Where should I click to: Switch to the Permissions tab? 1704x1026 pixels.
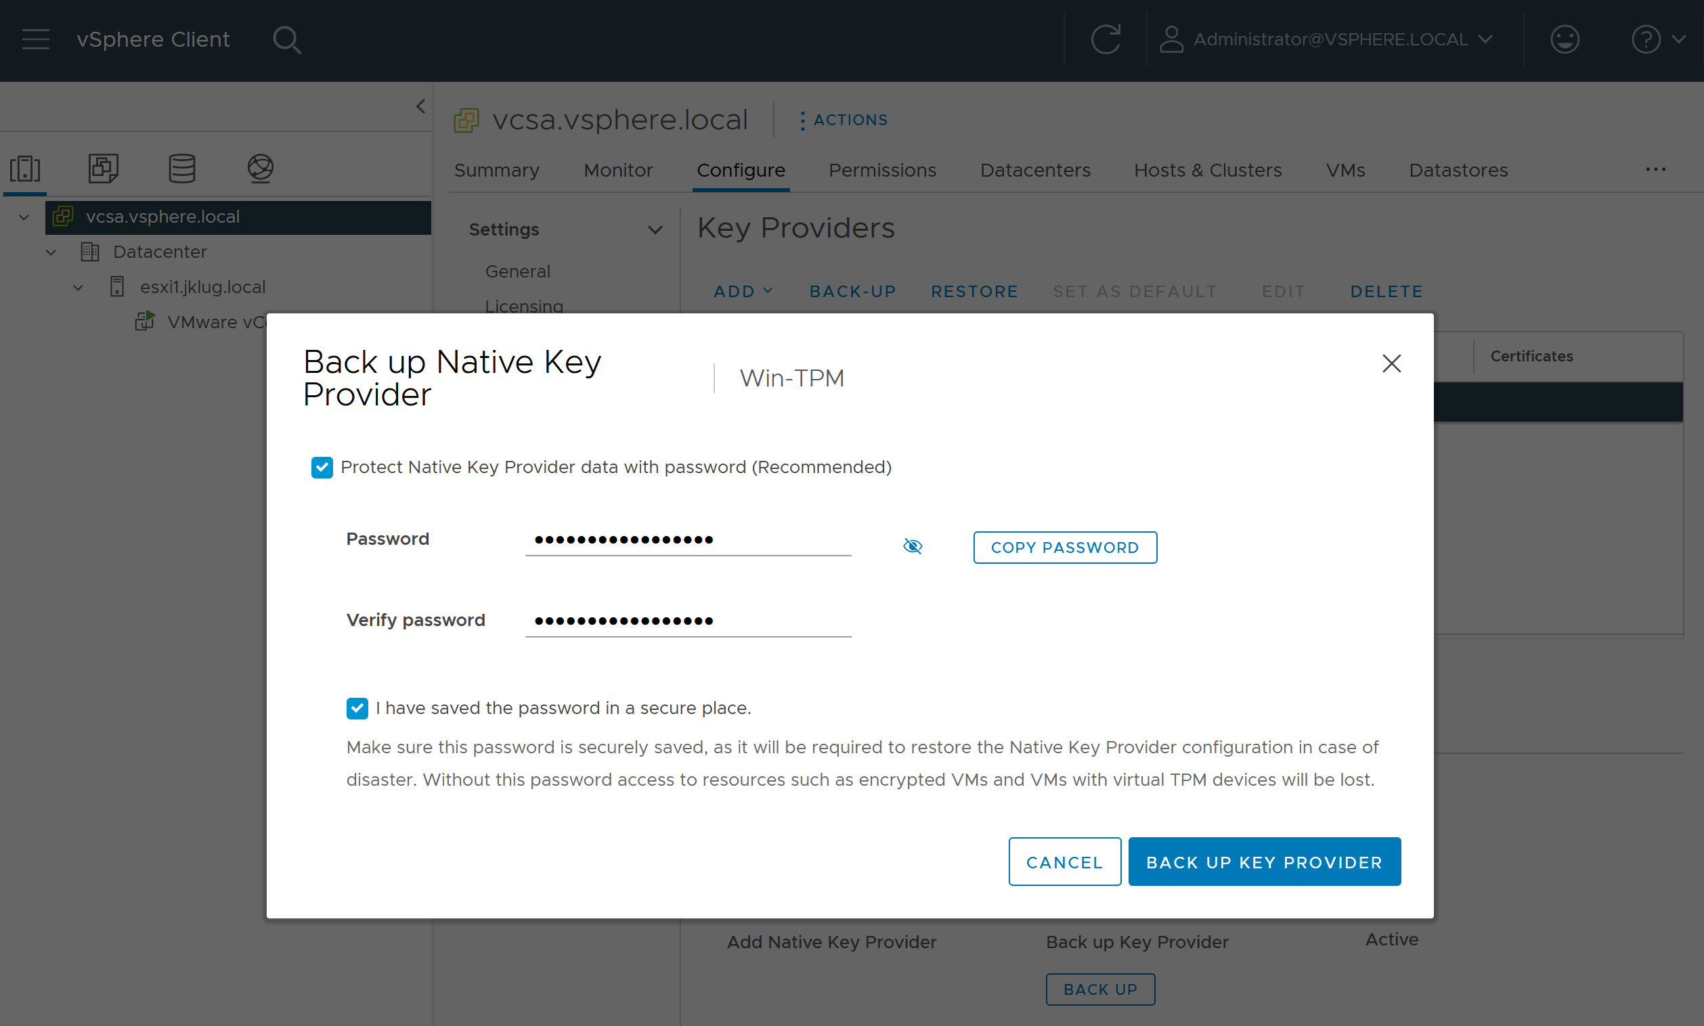(x=881, y=170)
